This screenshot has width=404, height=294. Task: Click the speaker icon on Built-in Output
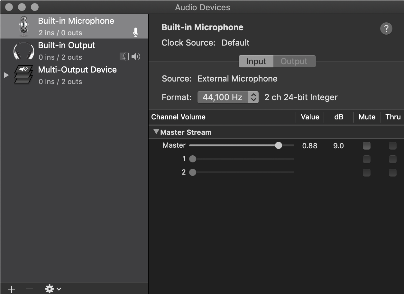(136, 57)
